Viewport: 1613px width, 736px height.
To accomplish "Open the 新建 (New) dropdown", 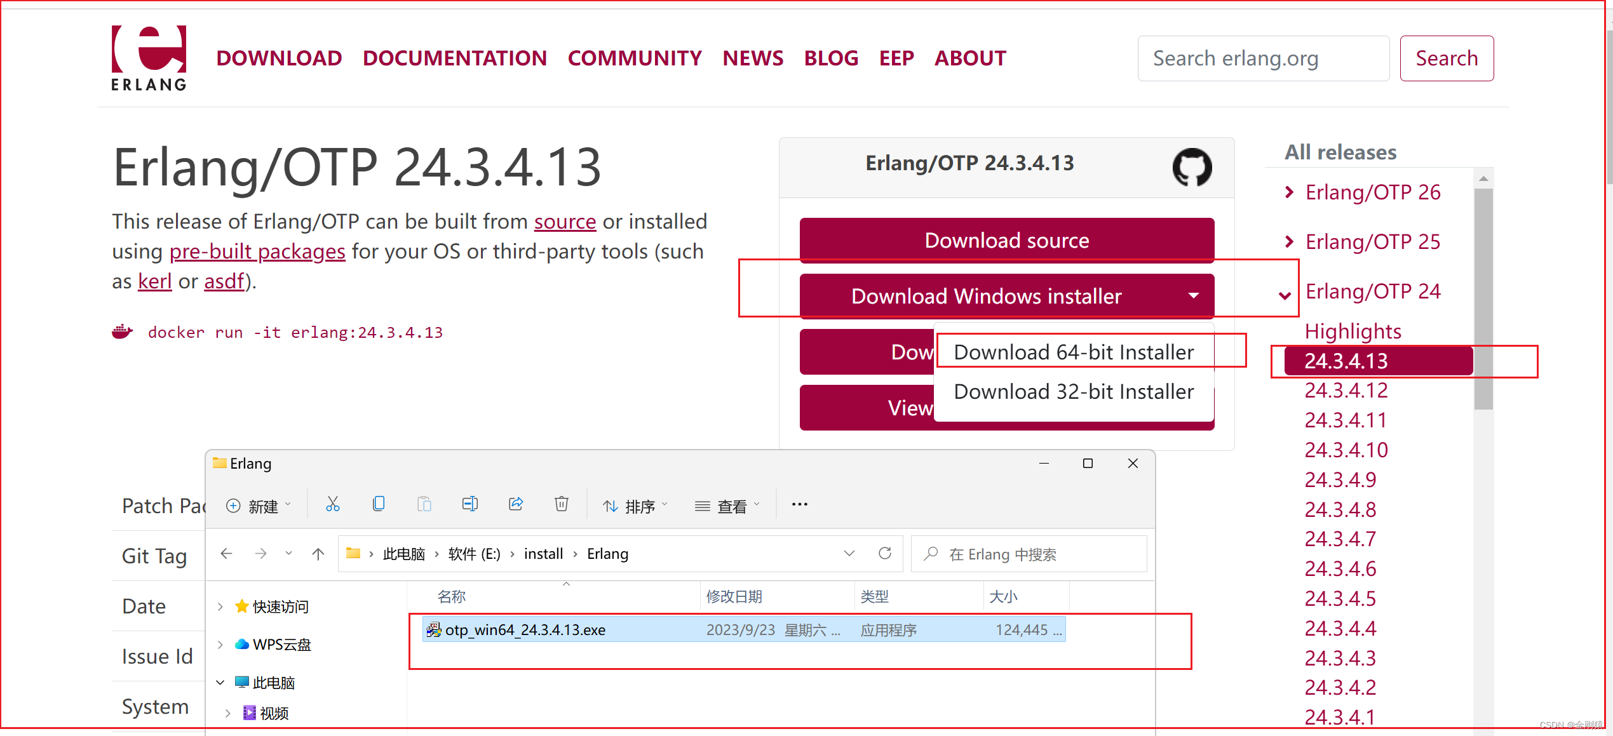I will tap(259, 506).
